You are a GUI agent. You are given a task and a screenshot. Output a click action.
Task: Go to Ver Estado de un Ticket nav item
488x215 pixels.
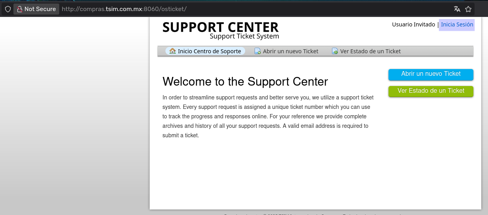370,51
